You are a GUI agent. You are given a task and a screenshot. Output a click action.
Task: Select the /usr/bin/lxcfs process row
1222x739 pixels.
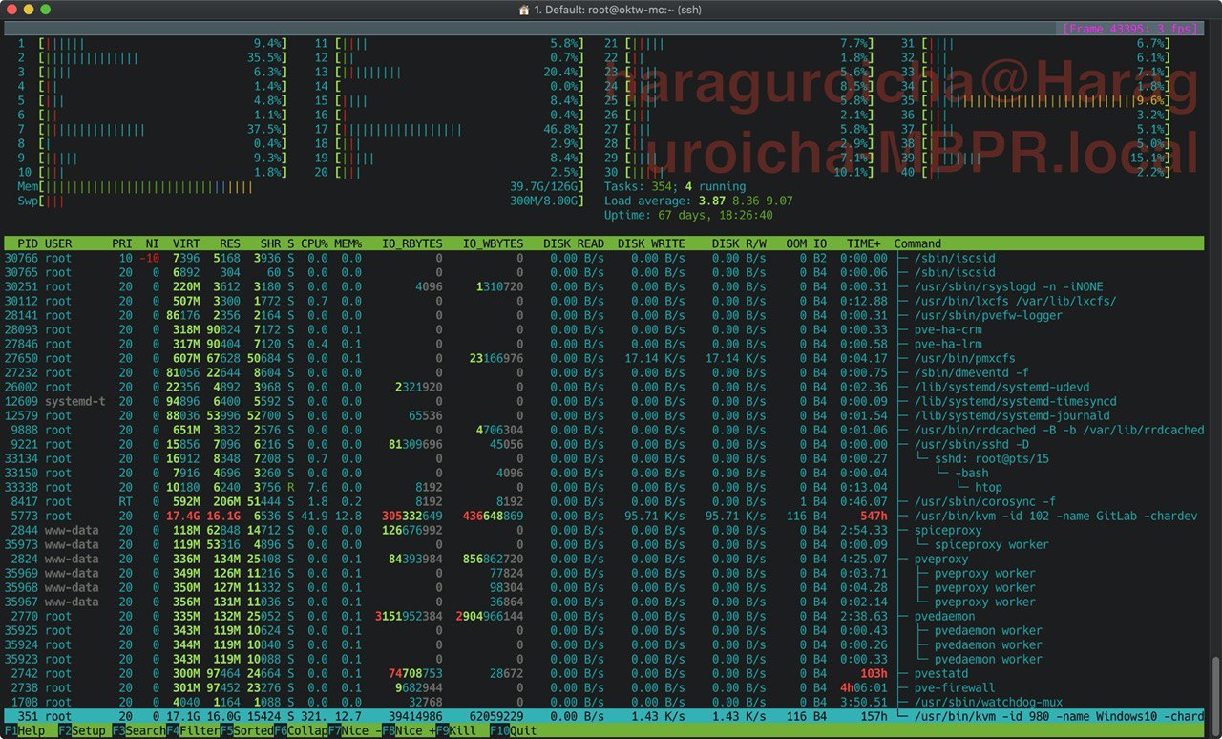604,301
